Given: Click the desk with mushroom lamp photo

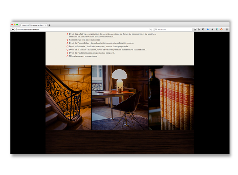Looking at the screenshot, I should (120, 98).
